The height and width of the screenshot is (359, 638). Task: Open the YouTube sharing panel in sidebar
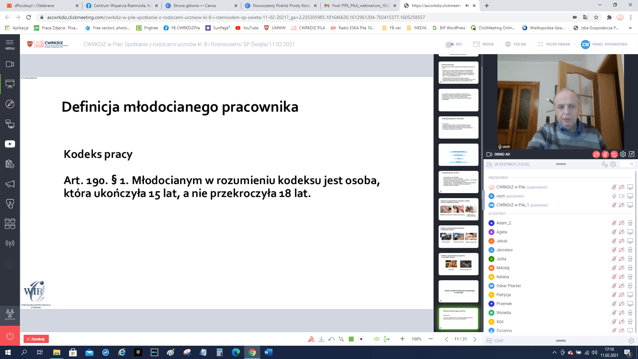pyautogui.click(x=10, y=144)
